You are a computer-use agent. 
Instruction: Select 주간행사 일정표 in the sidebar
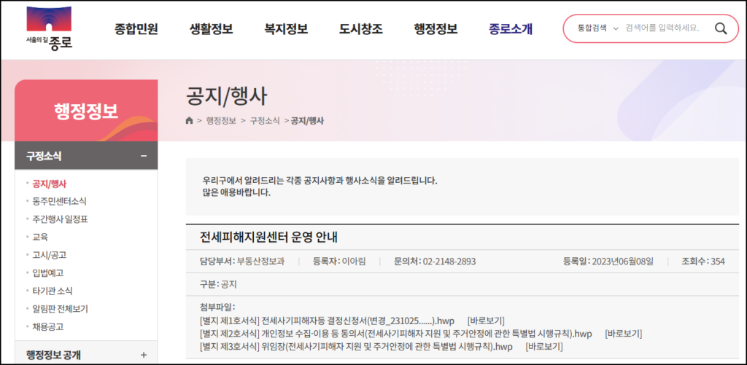point(61,219)
